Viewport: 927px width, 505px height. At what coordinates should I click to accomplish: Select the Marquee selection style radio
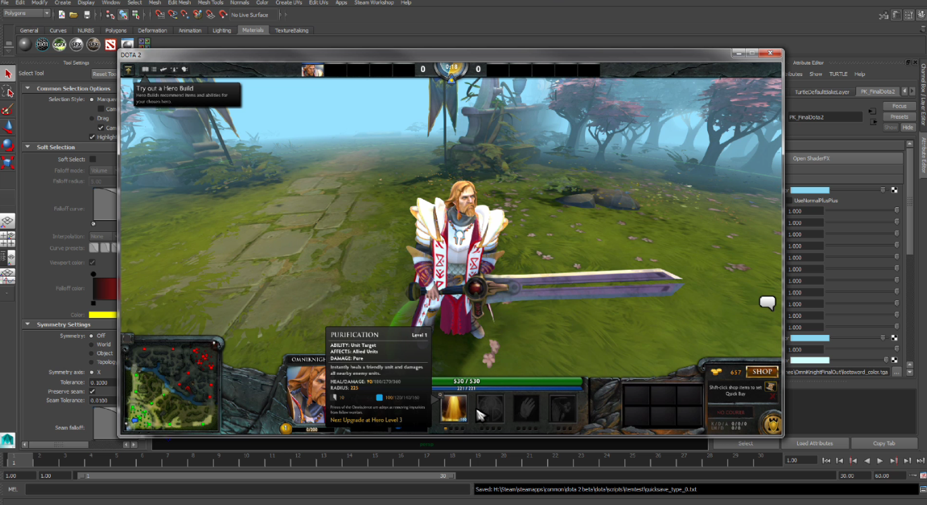(x=92, y=99)
